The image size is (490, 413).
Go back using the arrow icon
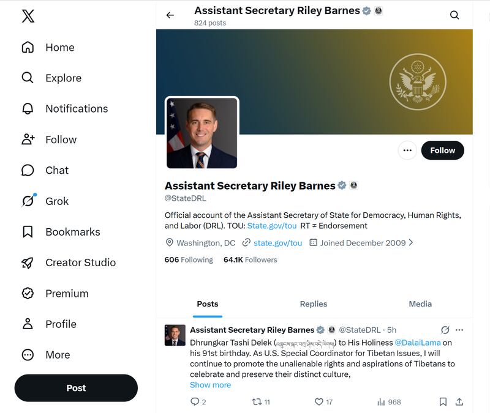[170, 15]
